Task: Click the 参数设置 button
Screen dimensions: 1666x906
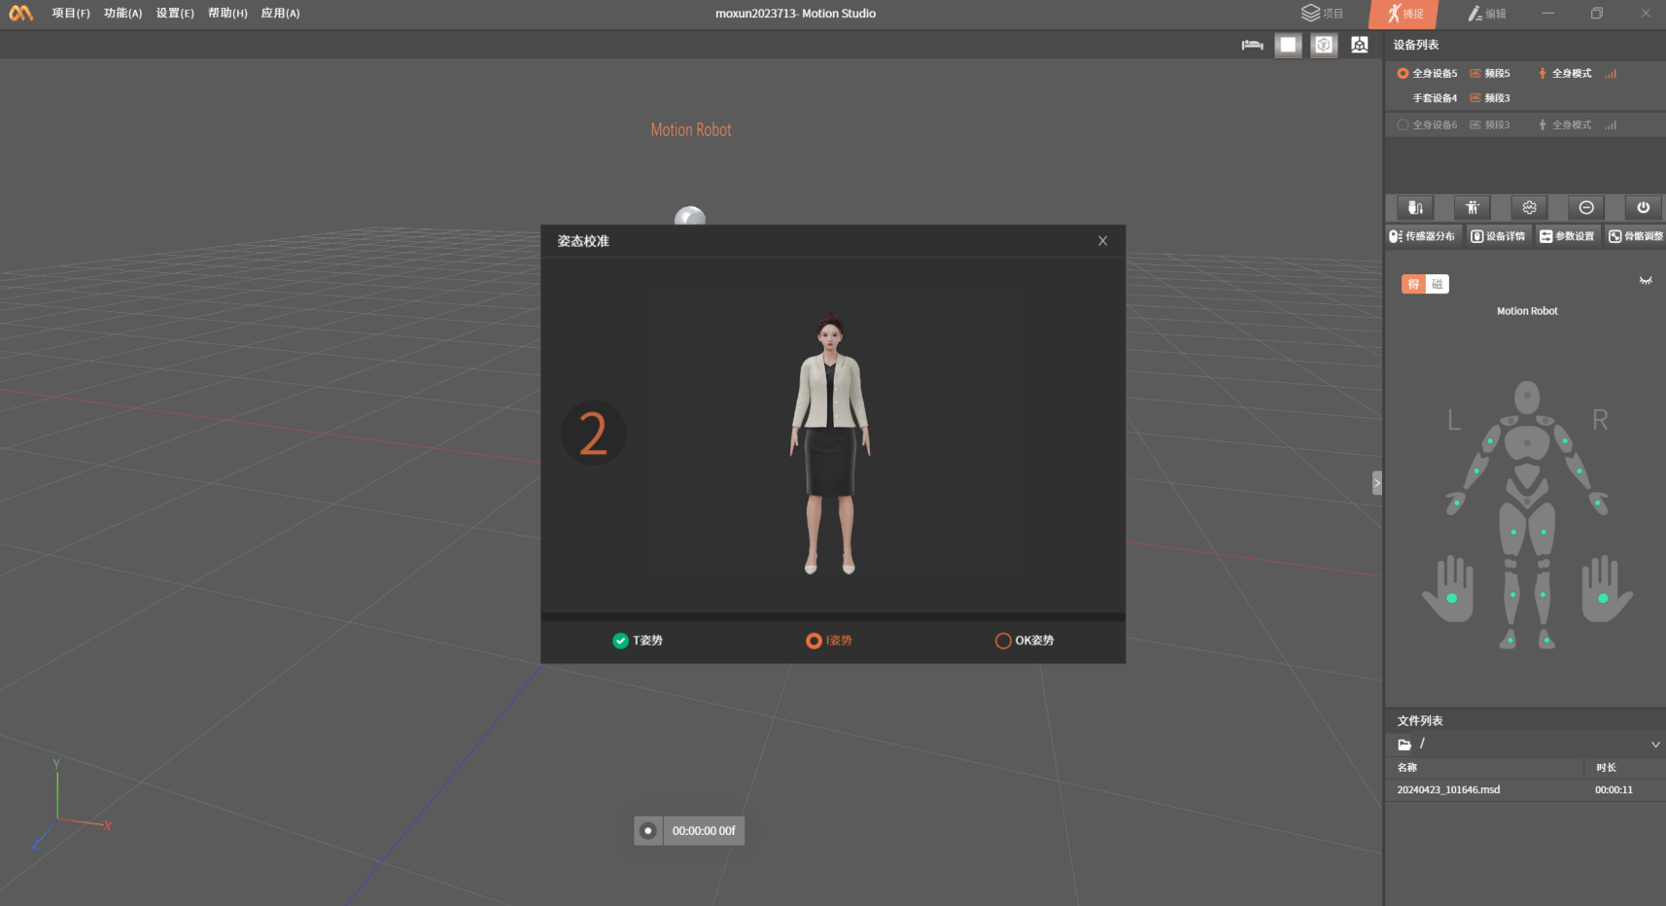Action: pyautogui.click(x=1567, y=236)
